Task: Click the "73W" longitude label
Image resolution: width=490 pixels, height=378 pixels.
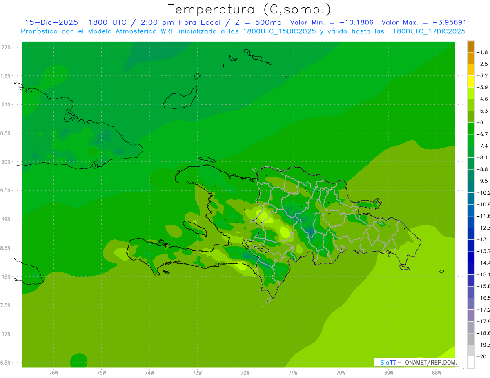Action: coord(197,372)
